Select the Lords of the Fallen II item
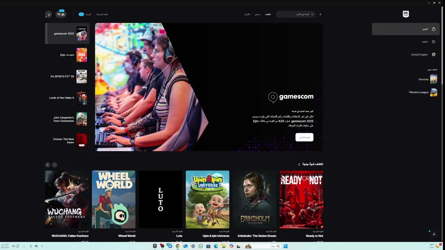The image size is (445, 250). [67, 98]
